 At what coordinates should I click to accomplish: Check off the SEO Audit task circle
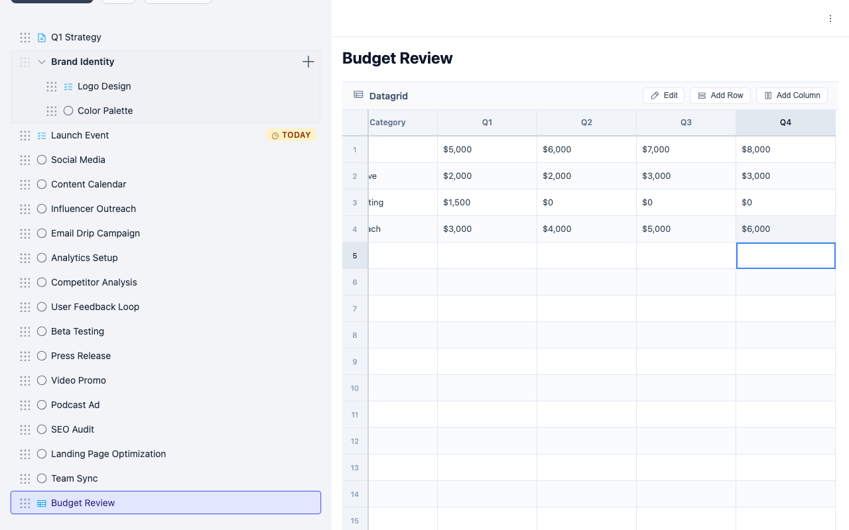(x=42, y=429)
